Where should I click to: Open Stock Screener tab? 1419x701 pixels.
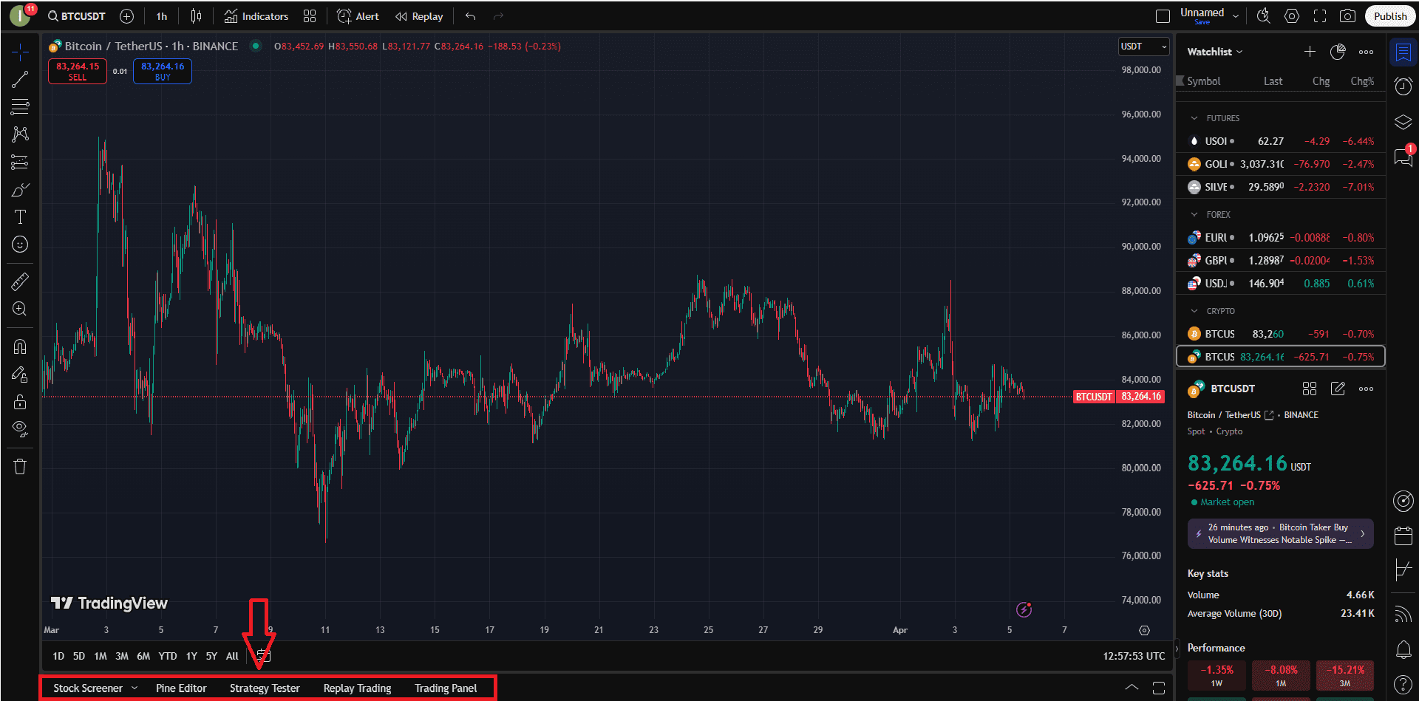tap(88, 688)
